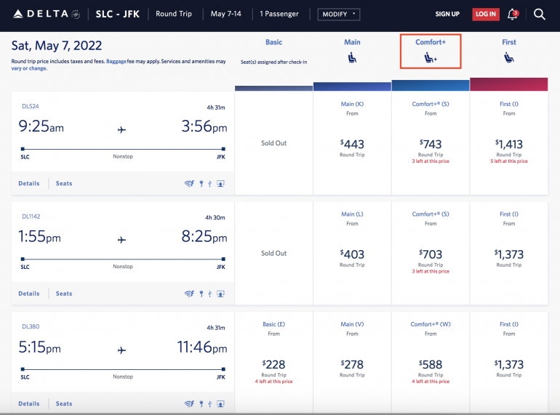Select the First fare column header
Screen dimensions: 560x415
pyautogui.click(x=508, y=42)
